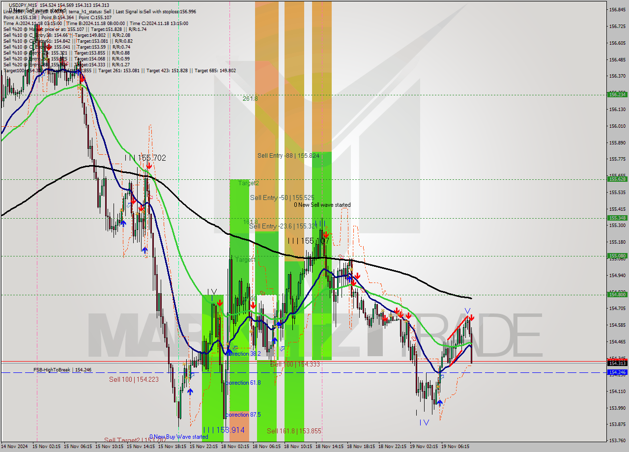Select the 'Target1' label on the green zone
This screenshot has width=629, height=452.
(245, 259)
